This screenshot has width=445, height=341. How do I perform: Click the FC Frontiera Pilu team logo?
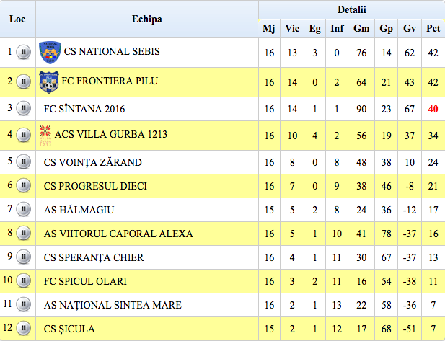(50, 81)
